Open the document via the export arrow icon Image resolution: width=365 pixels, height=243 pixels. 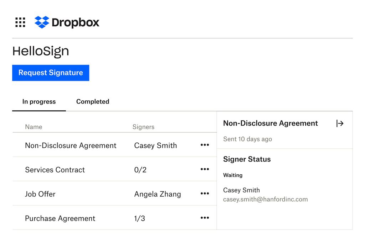(340, 123)
